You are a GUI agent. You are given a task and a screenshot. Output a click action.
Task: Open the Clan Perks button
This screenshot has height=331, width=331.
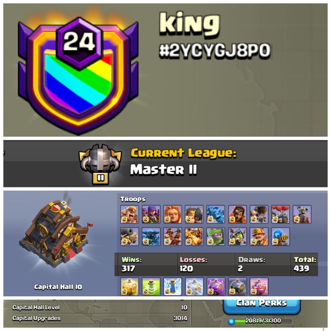click(262, 306)
